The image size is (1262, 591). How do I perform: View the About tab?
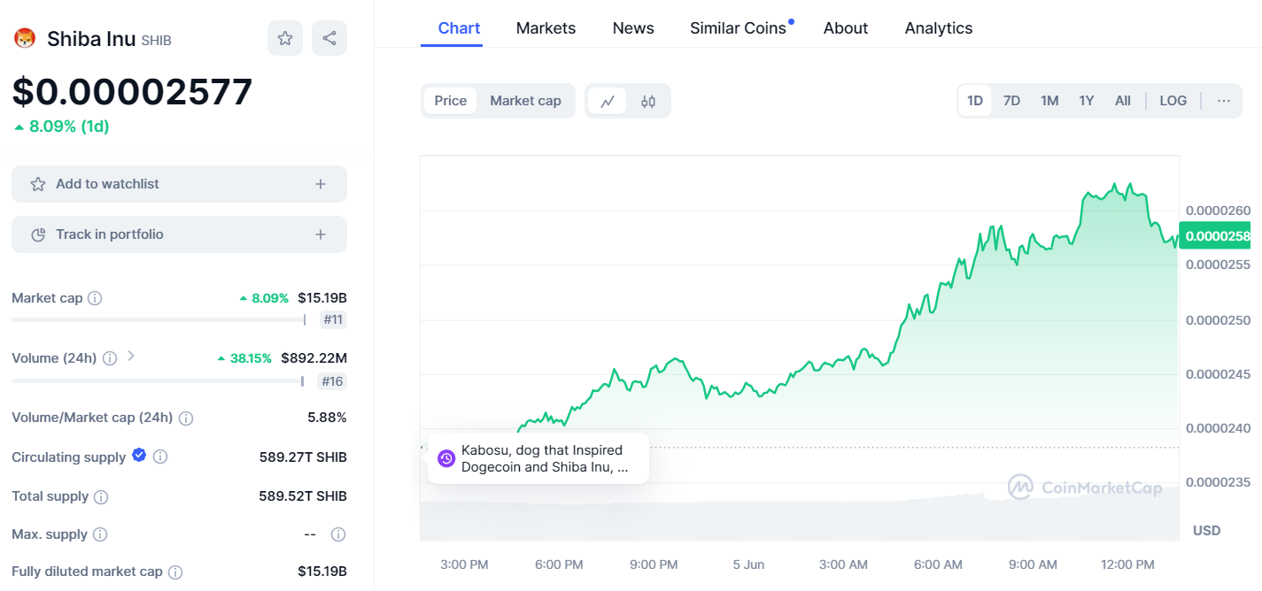846,28
